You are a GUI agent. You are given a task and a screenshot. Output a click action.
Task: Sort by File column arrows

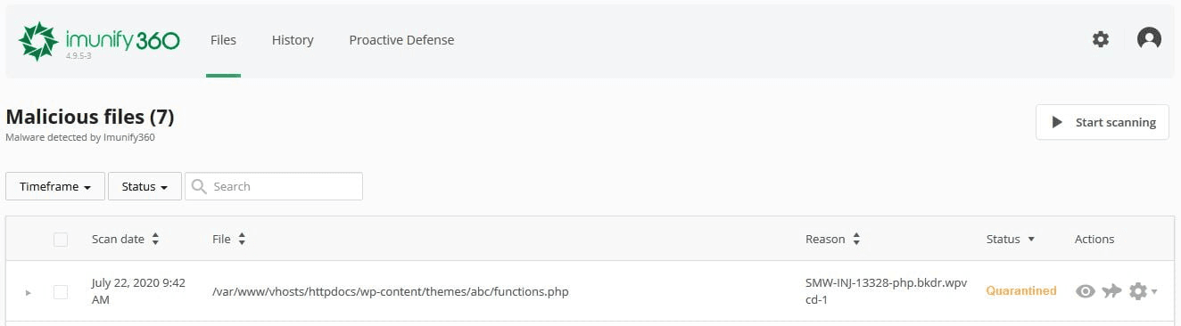[242, 239]
